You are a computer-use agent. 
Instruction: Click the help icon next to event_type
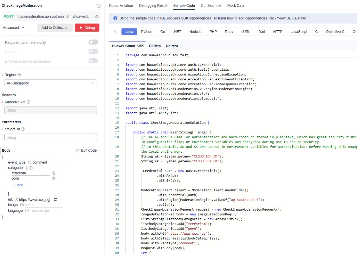[x=30, y=162]
